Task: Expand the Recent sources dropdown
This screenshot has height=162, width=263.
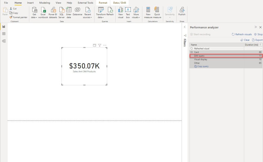Action: [x=87, y=13]
